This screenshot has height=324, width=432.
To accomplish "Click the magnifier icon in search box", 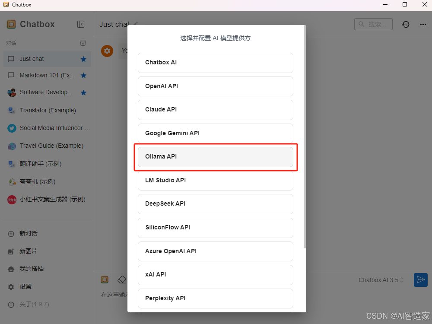I will pos(361,24).
